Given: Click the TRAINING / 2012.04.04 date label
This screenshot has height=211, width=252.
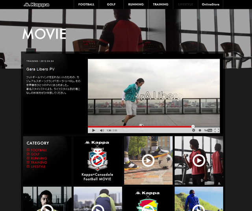Looking at the screenshot, I should pos(40,61).
